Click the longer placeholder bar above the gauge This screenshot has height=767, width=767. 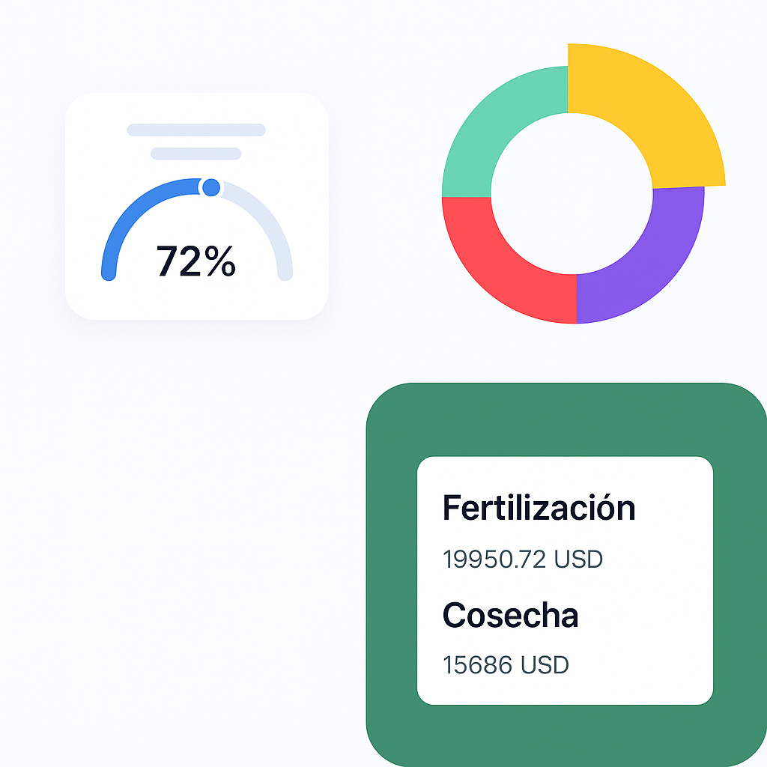tap(196, 130)
